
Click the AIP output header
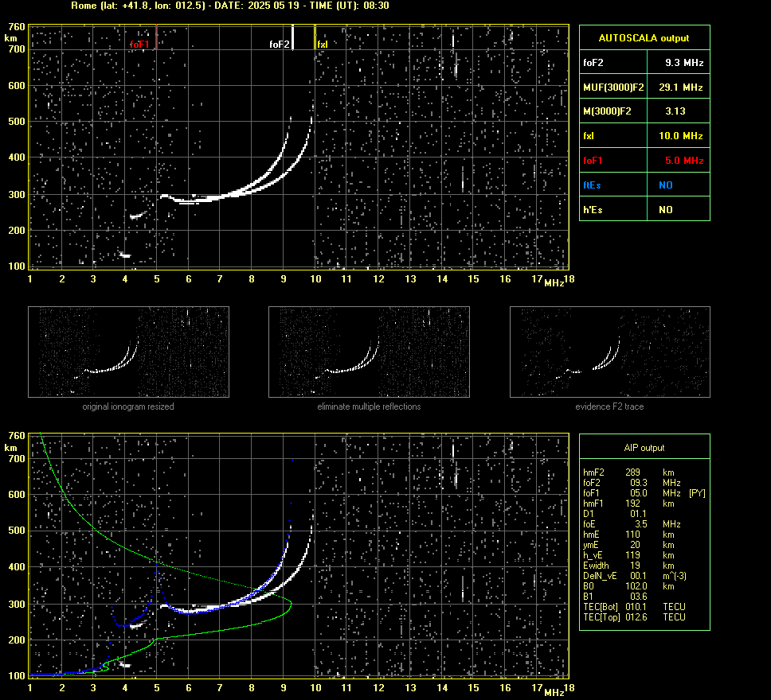[x=644, y=448]
